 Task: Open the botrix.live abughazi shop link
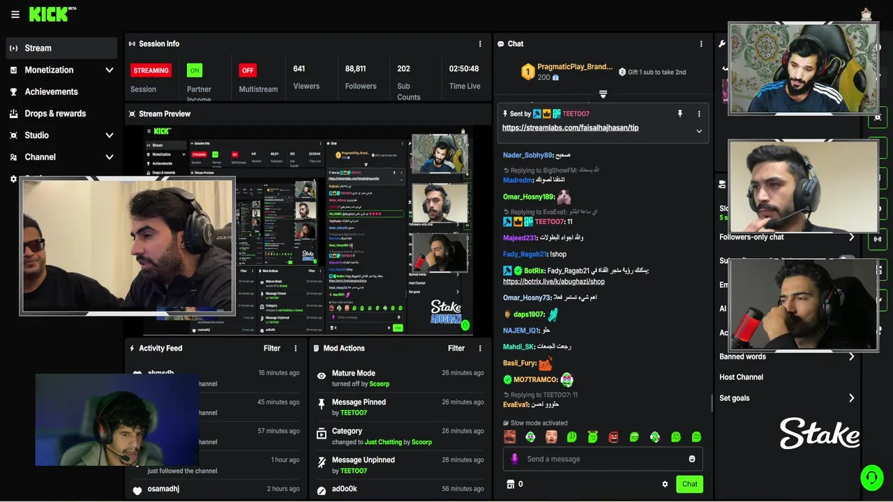pyautogui.click(x=554, y=282)
